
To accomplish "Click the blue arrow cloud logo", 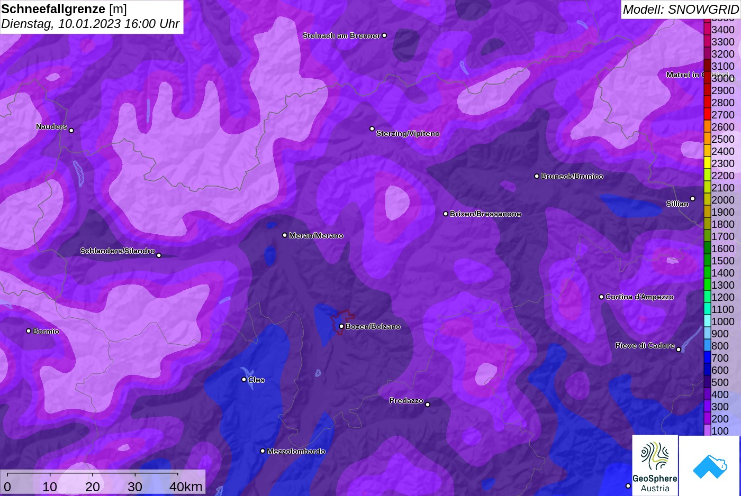I will point(709,466).
